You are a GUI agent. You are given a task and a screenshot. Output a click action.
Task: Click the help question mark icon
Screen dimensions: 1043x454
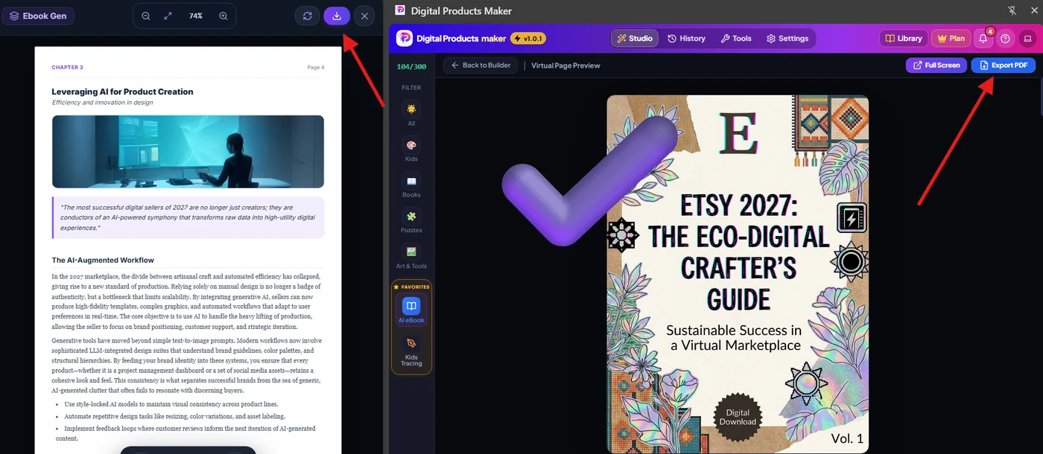pos(1006,38)
